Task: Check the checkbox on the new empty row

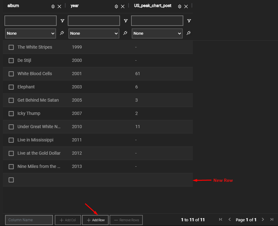Action: click(11, 180)
